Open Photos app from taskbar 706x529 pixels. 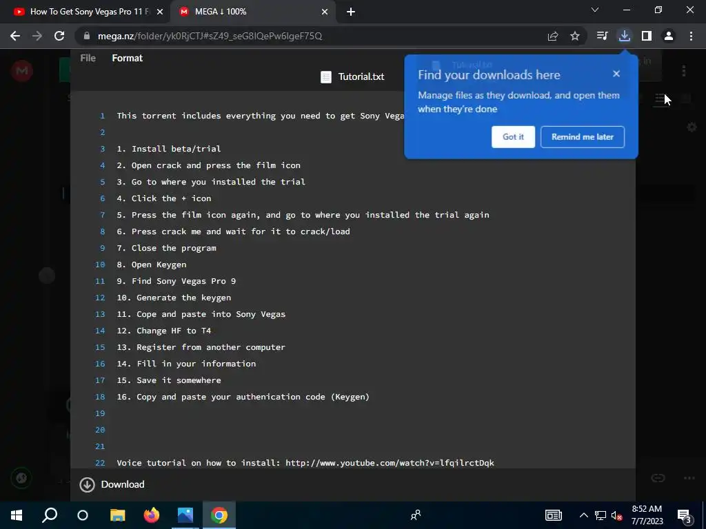pyautogui.click(x=185, y=515)
